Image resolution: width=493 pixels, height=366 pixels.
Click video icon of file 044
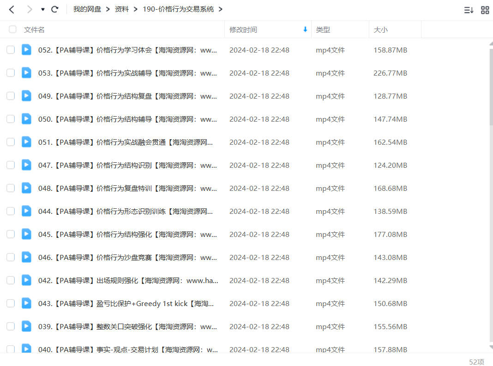coord(26,211)
